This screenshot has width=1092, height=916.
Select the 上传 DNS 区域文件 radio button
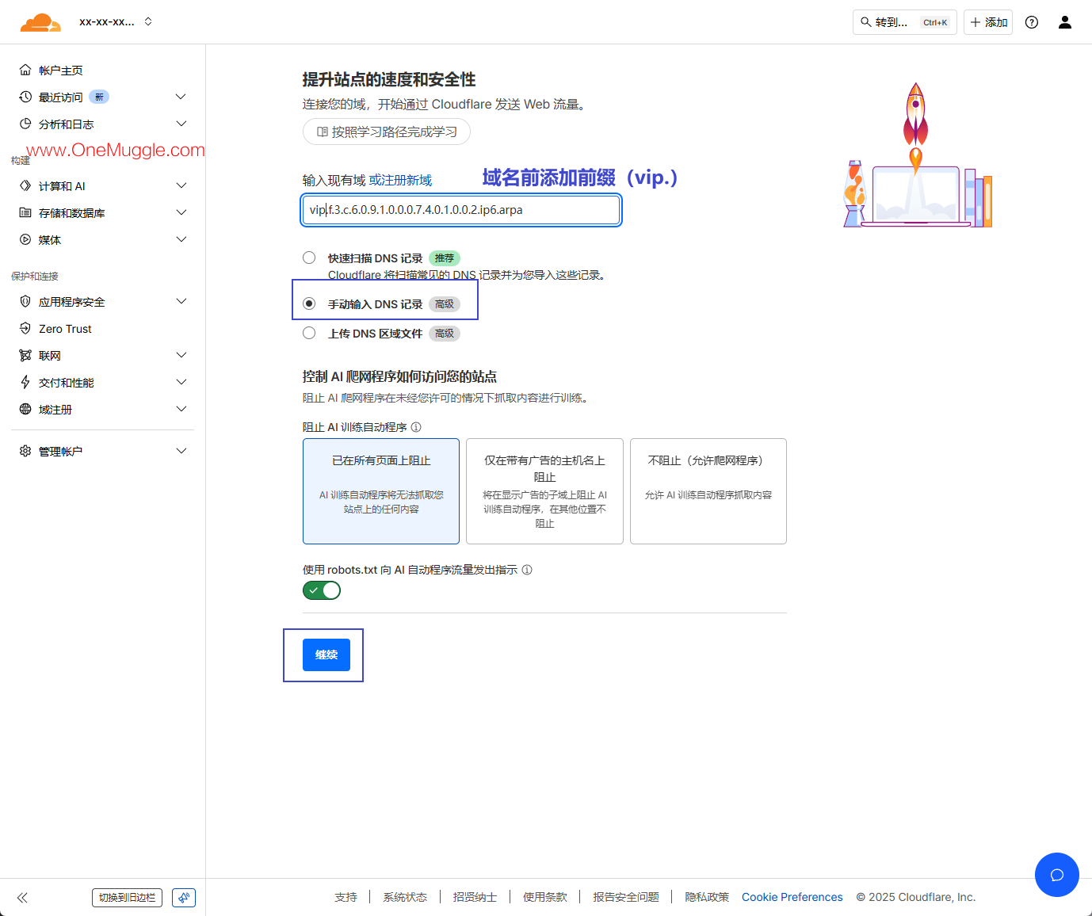coord(309,333)
